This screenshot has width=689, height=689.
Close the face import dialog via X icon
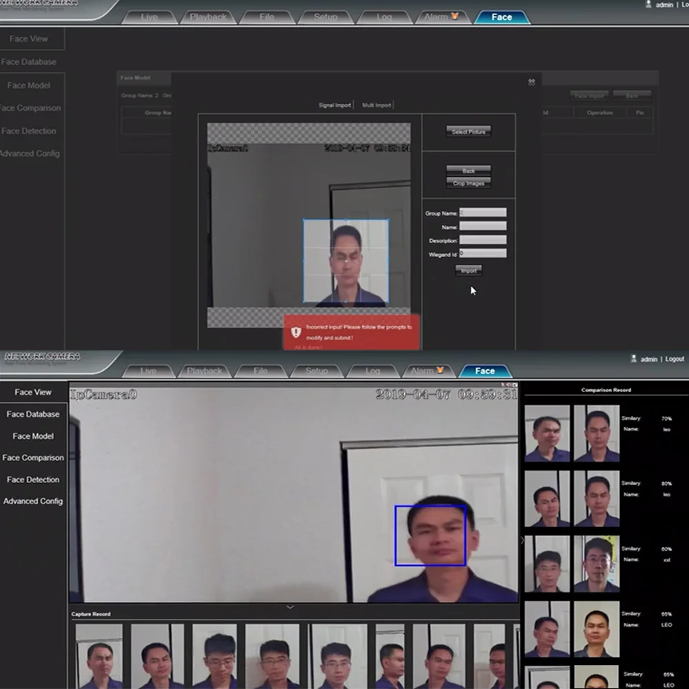pos(531,82)
